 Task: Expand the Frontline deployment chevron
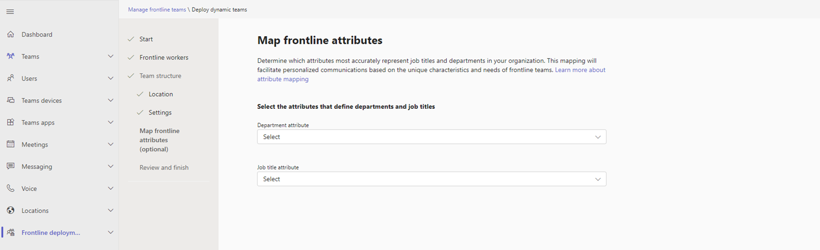point(111,232)
